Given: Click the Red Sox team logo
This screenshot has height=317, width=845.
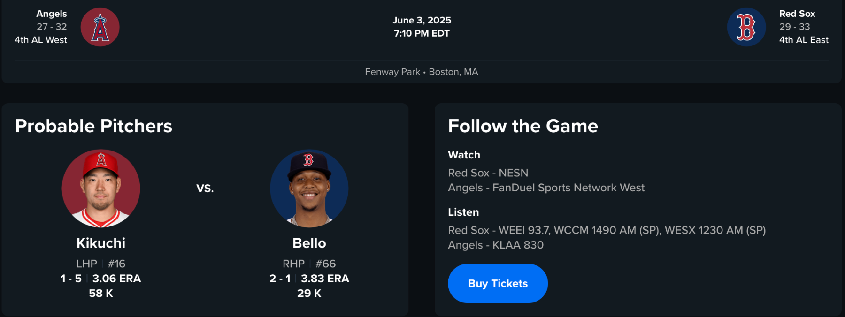Looking at the screenshot, I should (746, 27).
